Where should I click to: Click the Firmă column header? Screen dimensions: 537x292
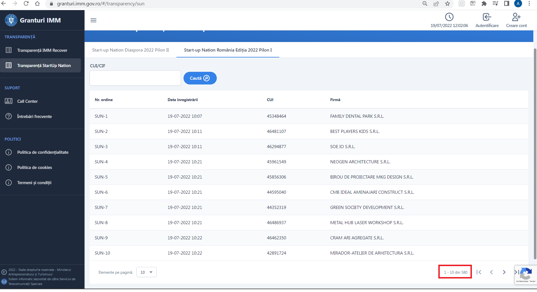point(335,100)
